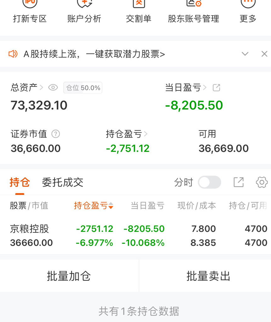
Task: Expand the announcement banner chevron
Action: tap(245, 54)
